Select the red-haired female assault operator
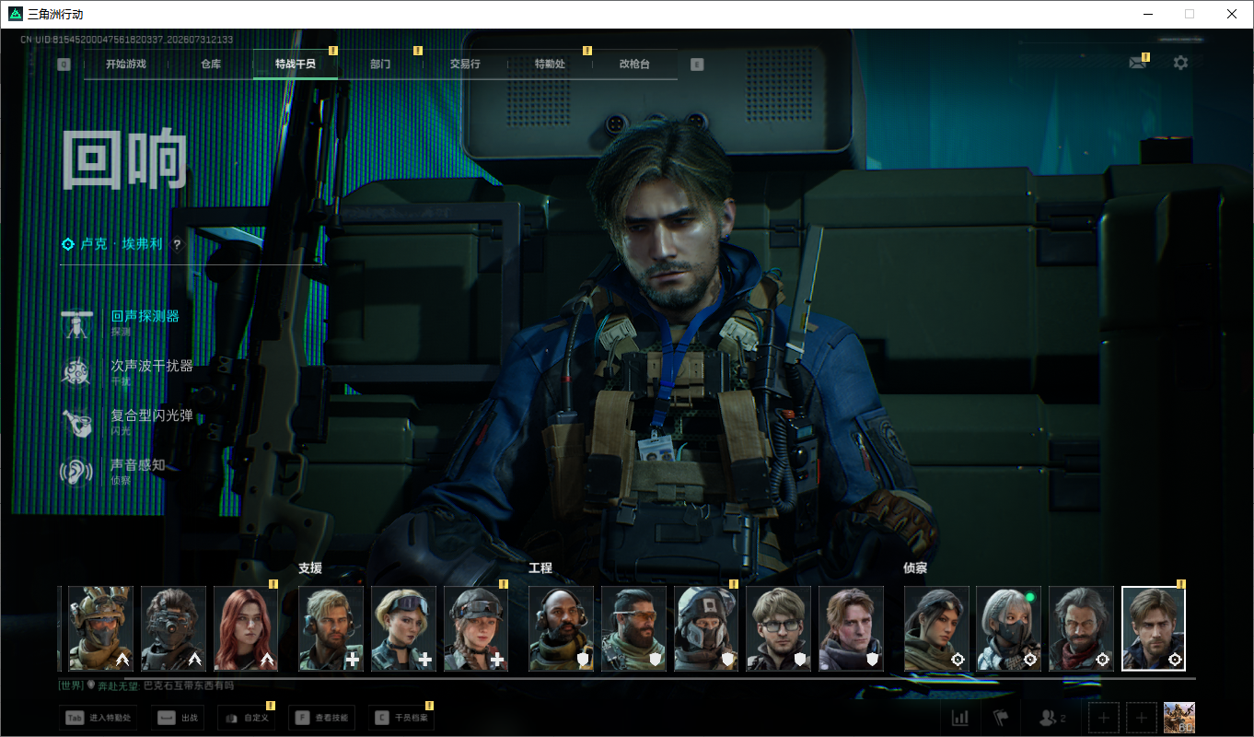The width and height of the screenshot is (1254, 737). point(247,628)
